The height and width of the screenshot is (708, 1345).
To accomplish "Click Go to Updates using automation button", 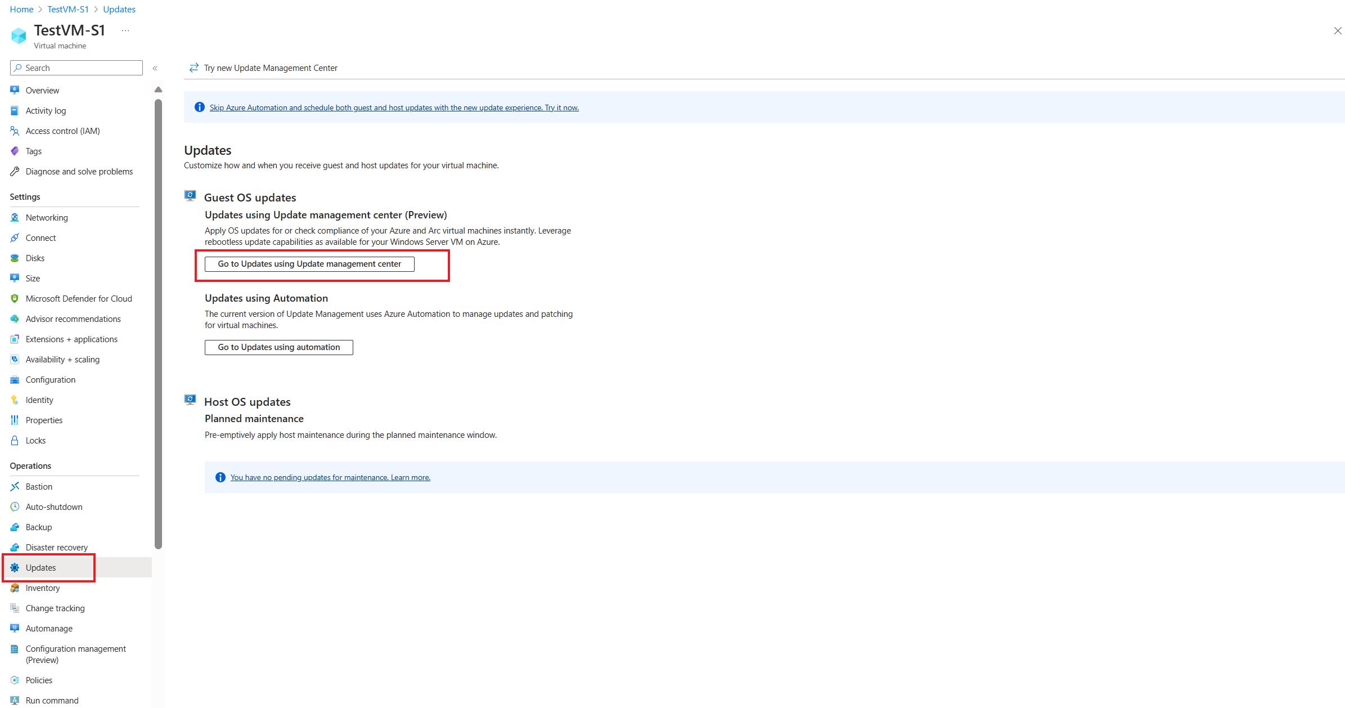I will (x=278, y=347).
